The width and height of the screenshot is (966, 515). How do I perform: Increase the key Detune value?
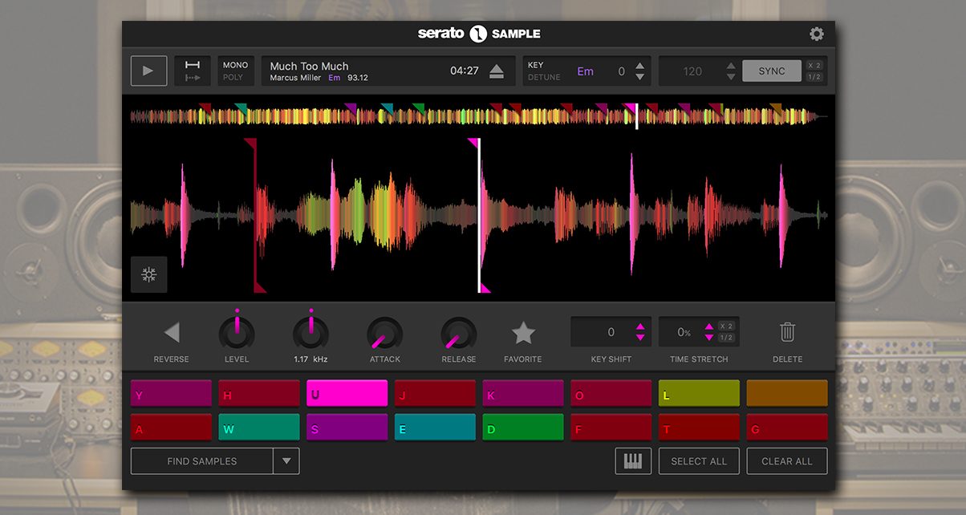pyautogui.click(x=639, y=66)
